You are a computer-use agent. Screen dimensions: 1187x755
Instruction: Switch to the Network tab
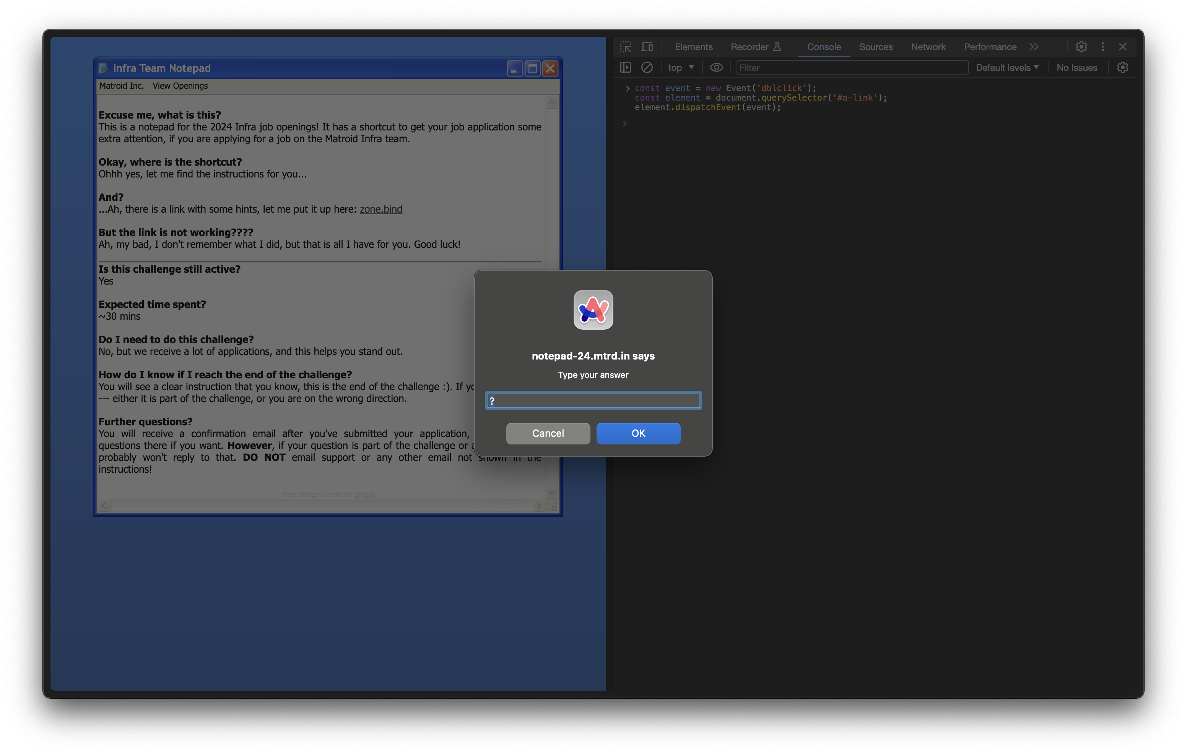point(928,47)
